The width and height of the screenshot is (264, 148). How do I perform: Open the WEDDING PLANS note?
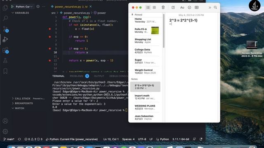[145, 107]
